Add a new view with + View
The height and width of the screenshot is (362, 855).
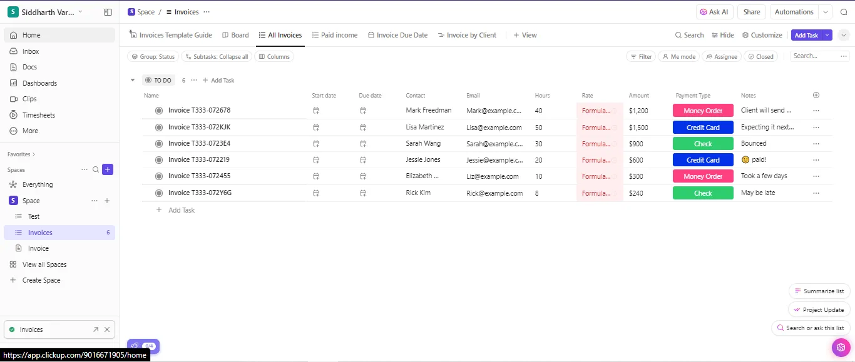[525, 35]
